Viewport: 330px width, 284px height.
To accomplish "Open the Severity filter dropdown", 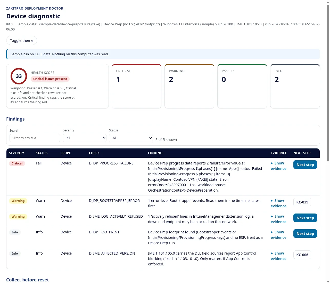I will (85, 138).
